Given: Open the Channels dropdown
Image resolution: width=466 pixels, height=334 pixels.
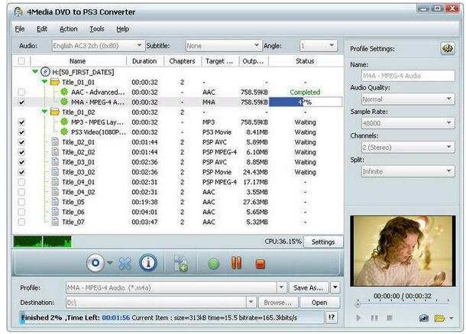Looking at the screenshot, I should (x=408, y=147).
